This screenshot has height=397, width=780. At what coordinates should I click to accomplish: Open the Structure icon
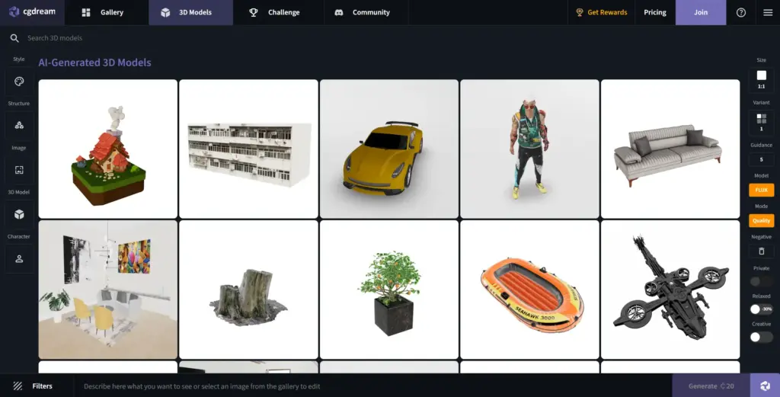coord(19,126)
